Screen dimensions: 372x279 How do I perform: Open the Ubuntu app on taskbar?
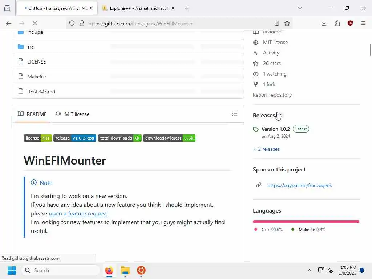pos(141,270)
